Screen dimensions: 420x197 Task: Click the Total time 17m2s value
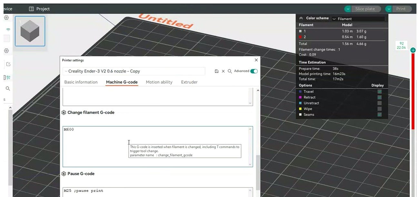pos(339,79)
